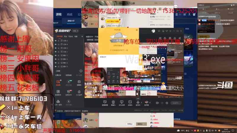
Task: Click the lock icon above the preview
Action: tap(165, 38)
